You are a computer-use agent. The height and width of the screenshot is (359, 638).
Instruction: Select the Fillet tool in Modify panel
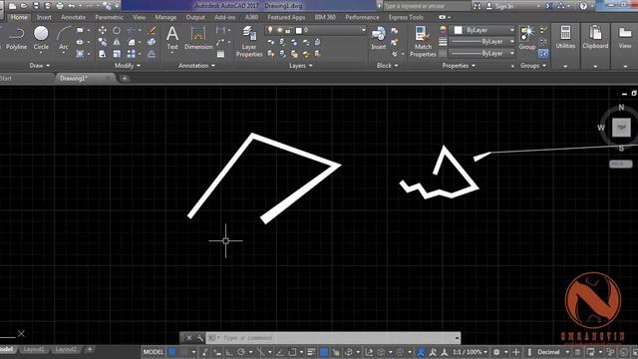click(131, 42)
